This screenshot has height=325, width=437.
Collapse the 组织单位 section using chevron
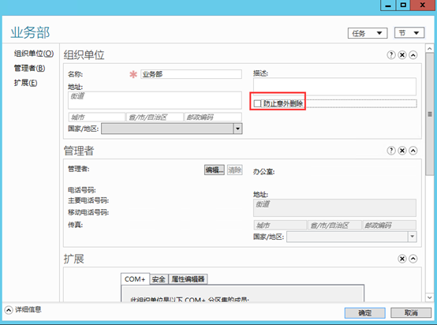413,55
